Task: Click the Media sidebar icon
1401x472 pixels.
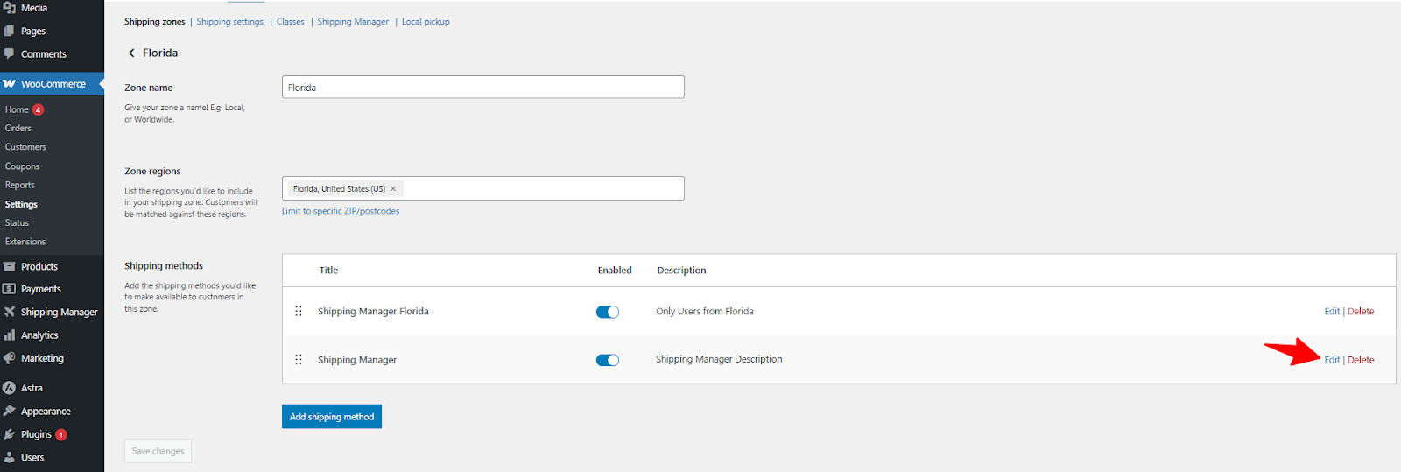Action: click(10, 7)
